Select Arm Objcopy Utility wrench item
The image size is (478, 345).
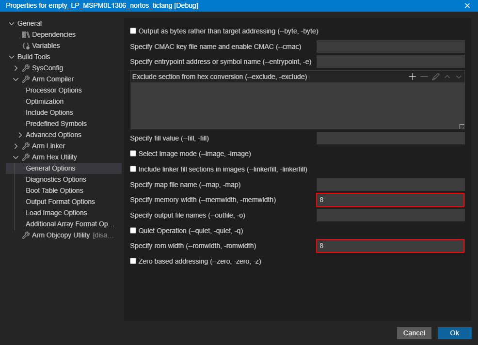point(61,235)
